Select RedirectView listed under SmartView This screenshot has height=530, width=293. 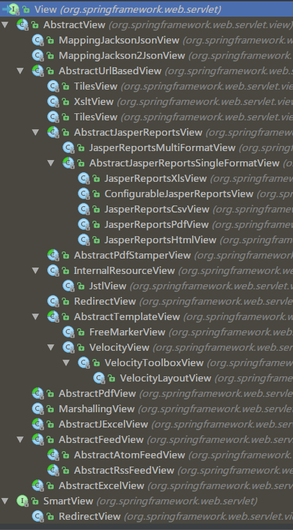[x=89, y=517]
